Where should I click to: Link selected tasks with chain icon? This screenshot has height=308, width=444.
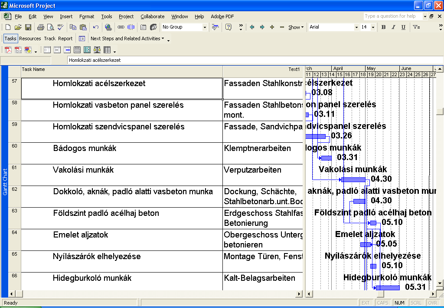coord(121,27)
